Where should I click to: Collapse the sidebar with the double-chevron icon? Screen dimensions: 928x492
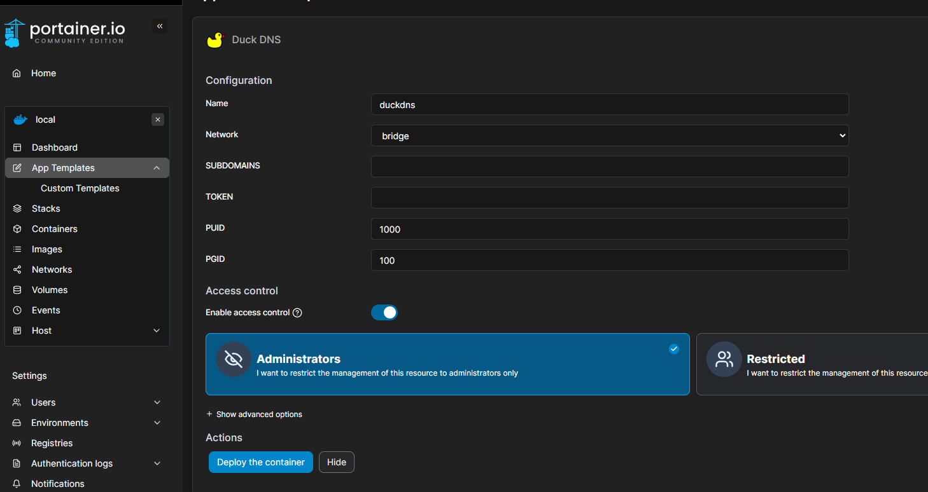coord(160,26)
